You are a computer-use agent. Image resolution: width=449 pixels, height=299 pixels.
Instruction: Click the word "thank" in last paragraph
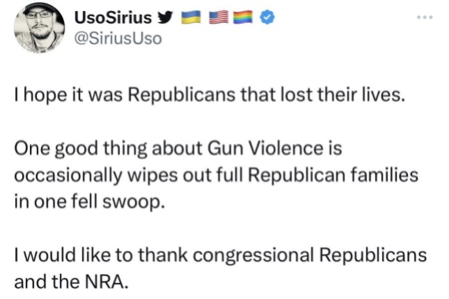tap(163, 254)
